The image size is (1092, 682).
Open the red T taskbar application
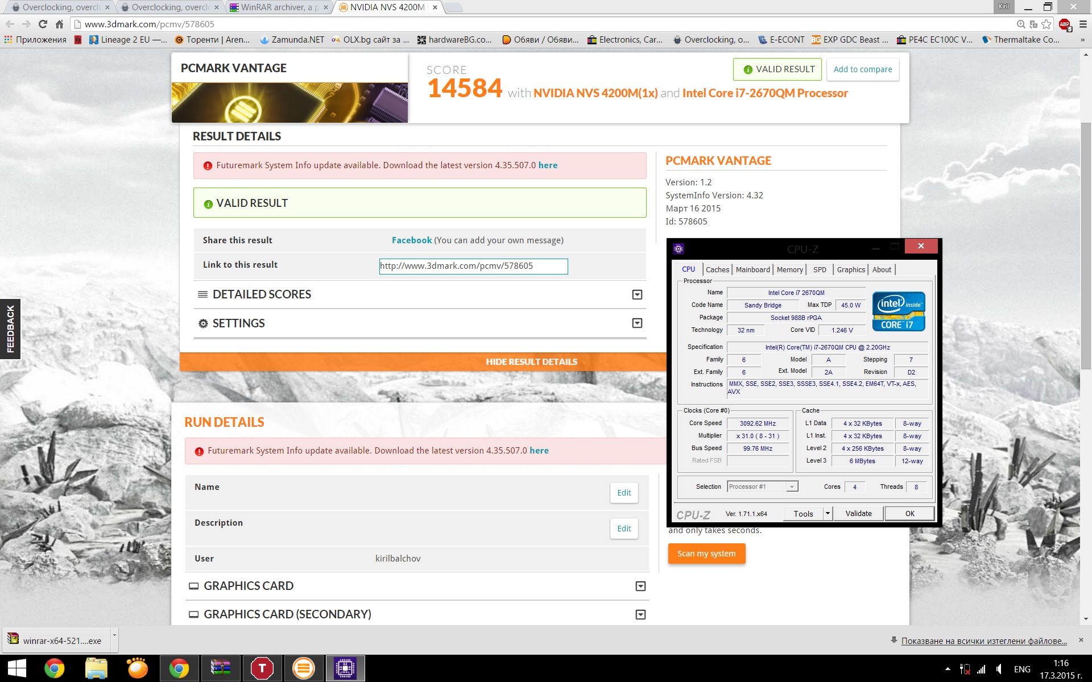click(262, 668)
